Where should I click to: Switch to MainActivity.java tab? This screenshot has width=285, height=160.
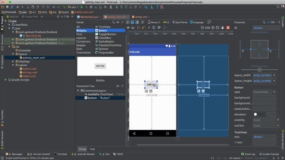click(89, 17)
